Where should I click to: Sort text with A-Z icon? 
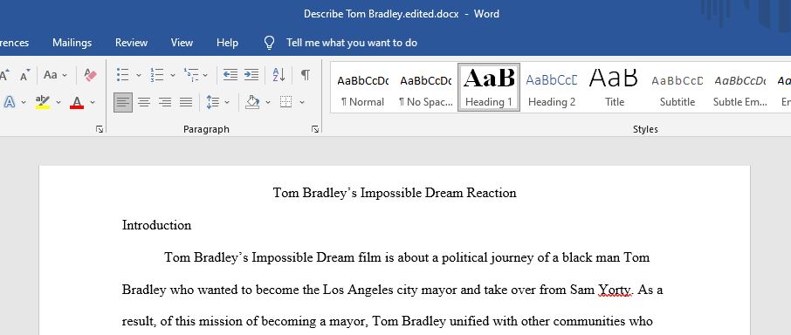(x=279, y=75)
